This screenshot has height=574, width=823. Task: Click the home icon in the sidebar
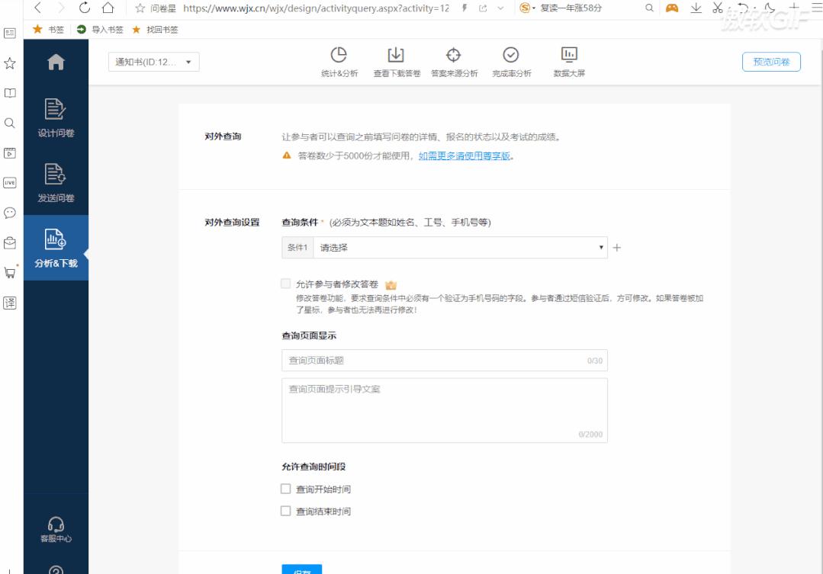tap(53, 60)
